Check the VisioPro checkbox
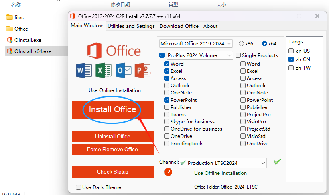 click(x=243, y=121)
